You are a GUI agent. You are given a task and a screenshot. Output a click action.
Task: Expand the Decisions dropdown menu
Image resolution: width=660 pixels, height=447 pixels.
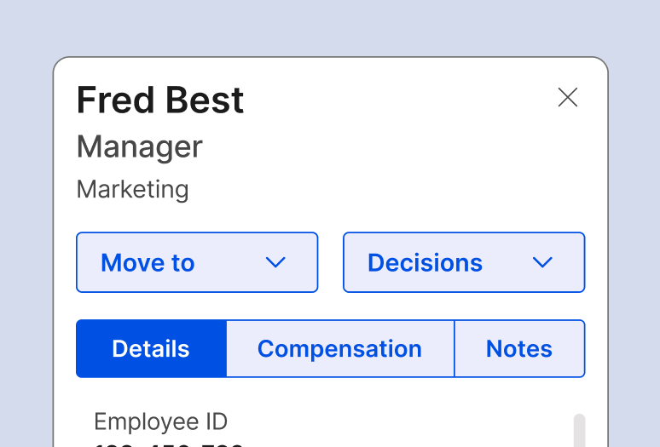[x=464, y=262]
